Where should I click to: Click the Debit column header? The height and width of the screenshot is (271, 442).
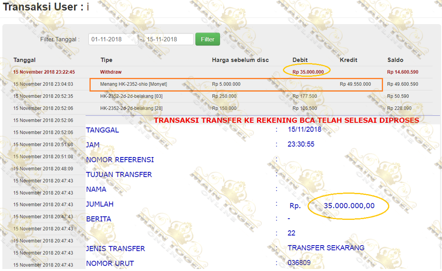click(x=300, y=60)
